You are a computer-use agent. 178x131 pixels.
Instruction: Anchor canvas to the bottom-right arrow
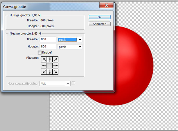click(x=55, y=72)
